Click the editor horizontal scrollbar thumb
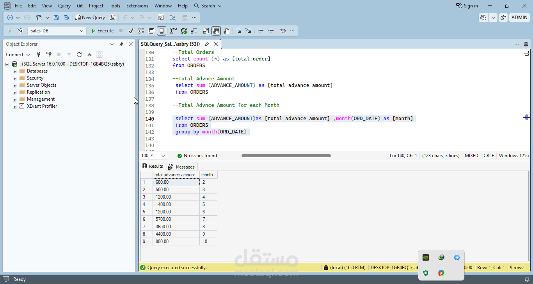 (286, 156)
